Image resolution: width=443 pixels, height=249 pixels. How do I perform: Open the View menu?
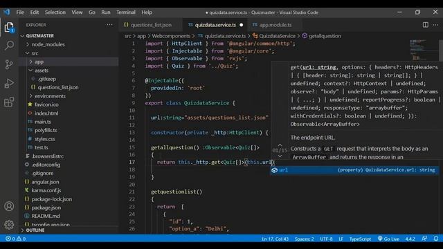77,12
